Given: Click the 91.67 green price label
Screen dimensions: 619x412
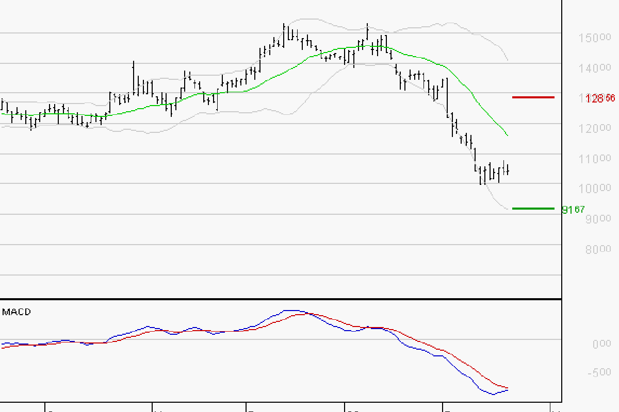Looking at the screenshot, I should coord(574,210).
